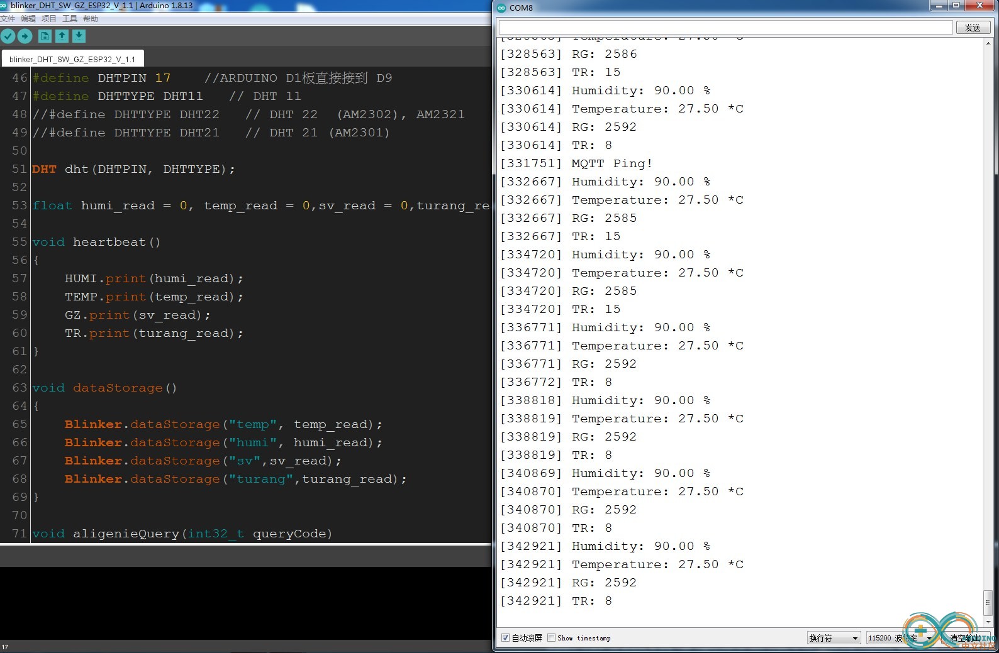Click the 'float humi_read' declaration line
This screenshot has width=999, height=653.
[260, 206]
